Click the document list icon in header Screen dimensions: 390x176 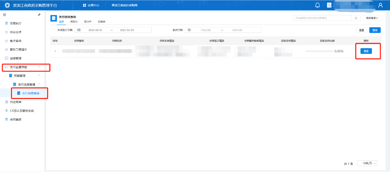click(329, 5)
